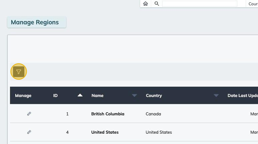Edit British Columbia with pencil icon
This screenshot has height=144, width=258.
pos(29,114)
